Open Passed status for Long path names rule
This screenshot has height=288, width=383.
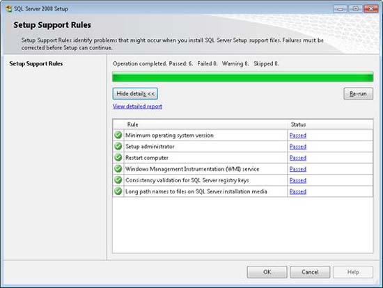click(x=298, y=191)
